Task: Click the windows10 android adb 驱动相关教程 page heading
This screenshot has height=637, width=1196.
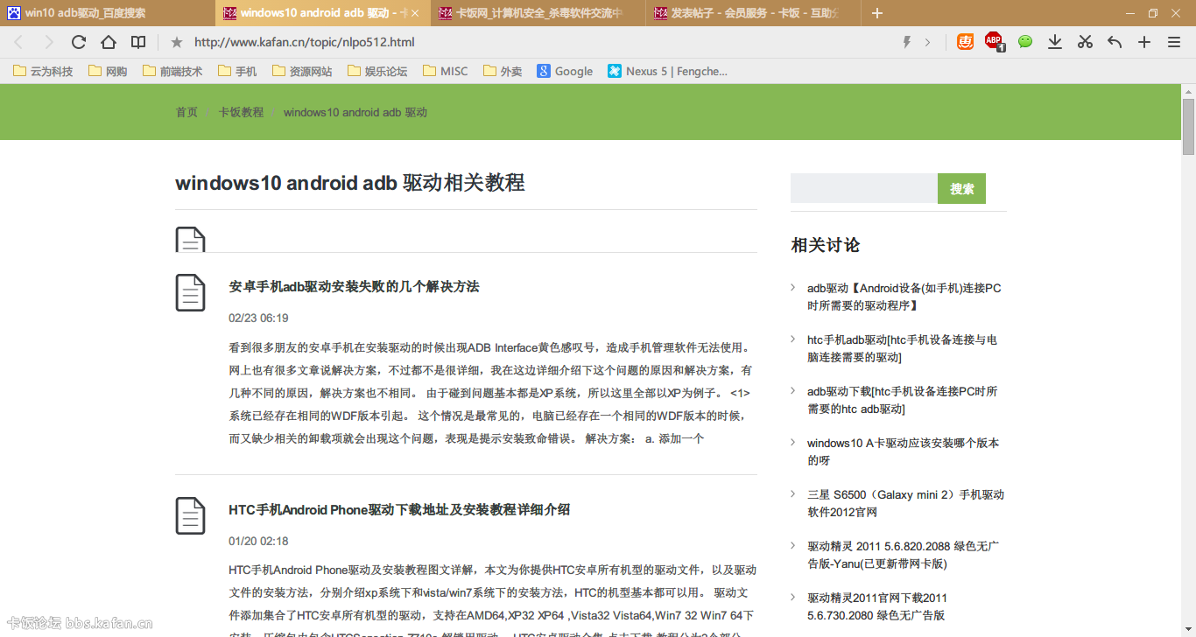Action: coord(350,183)
